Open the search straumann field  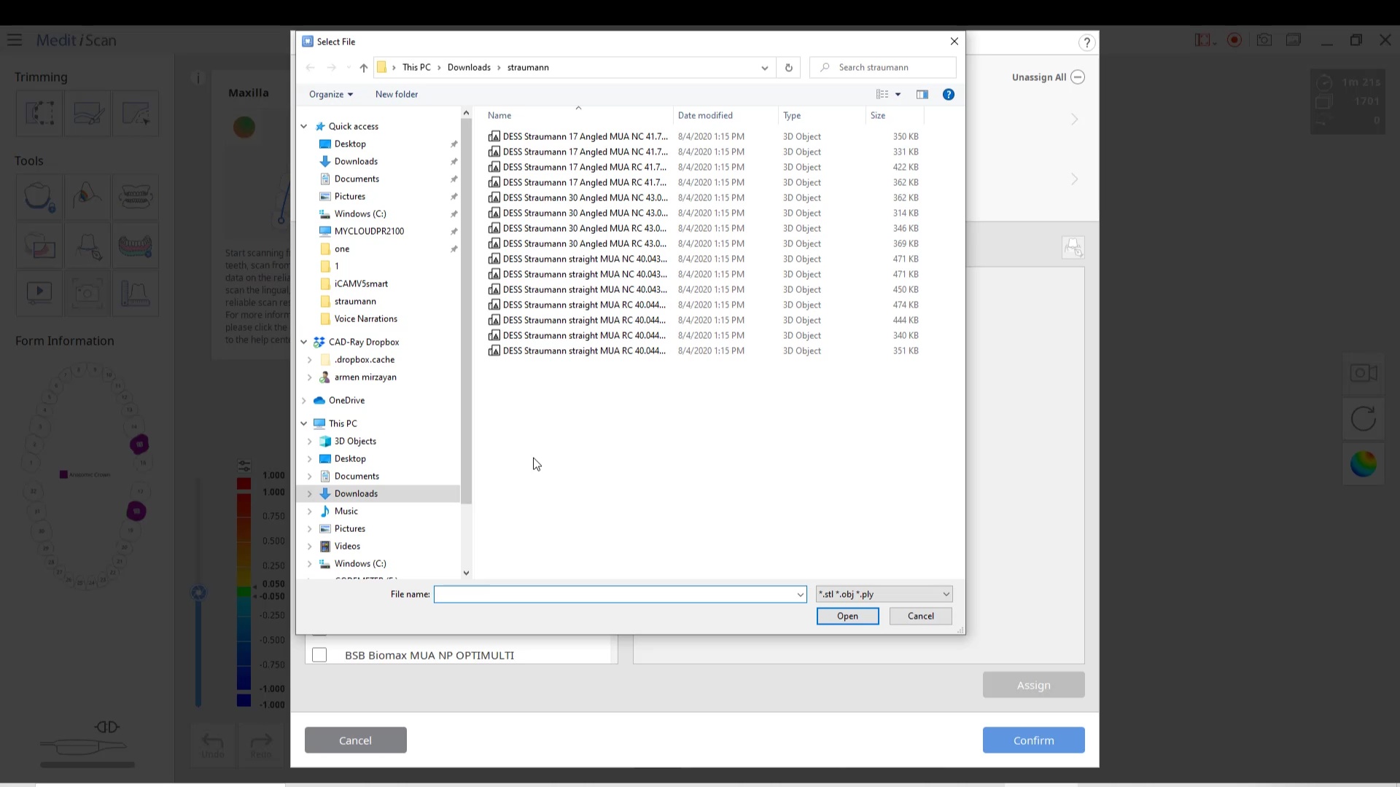[x=883, y=68]
